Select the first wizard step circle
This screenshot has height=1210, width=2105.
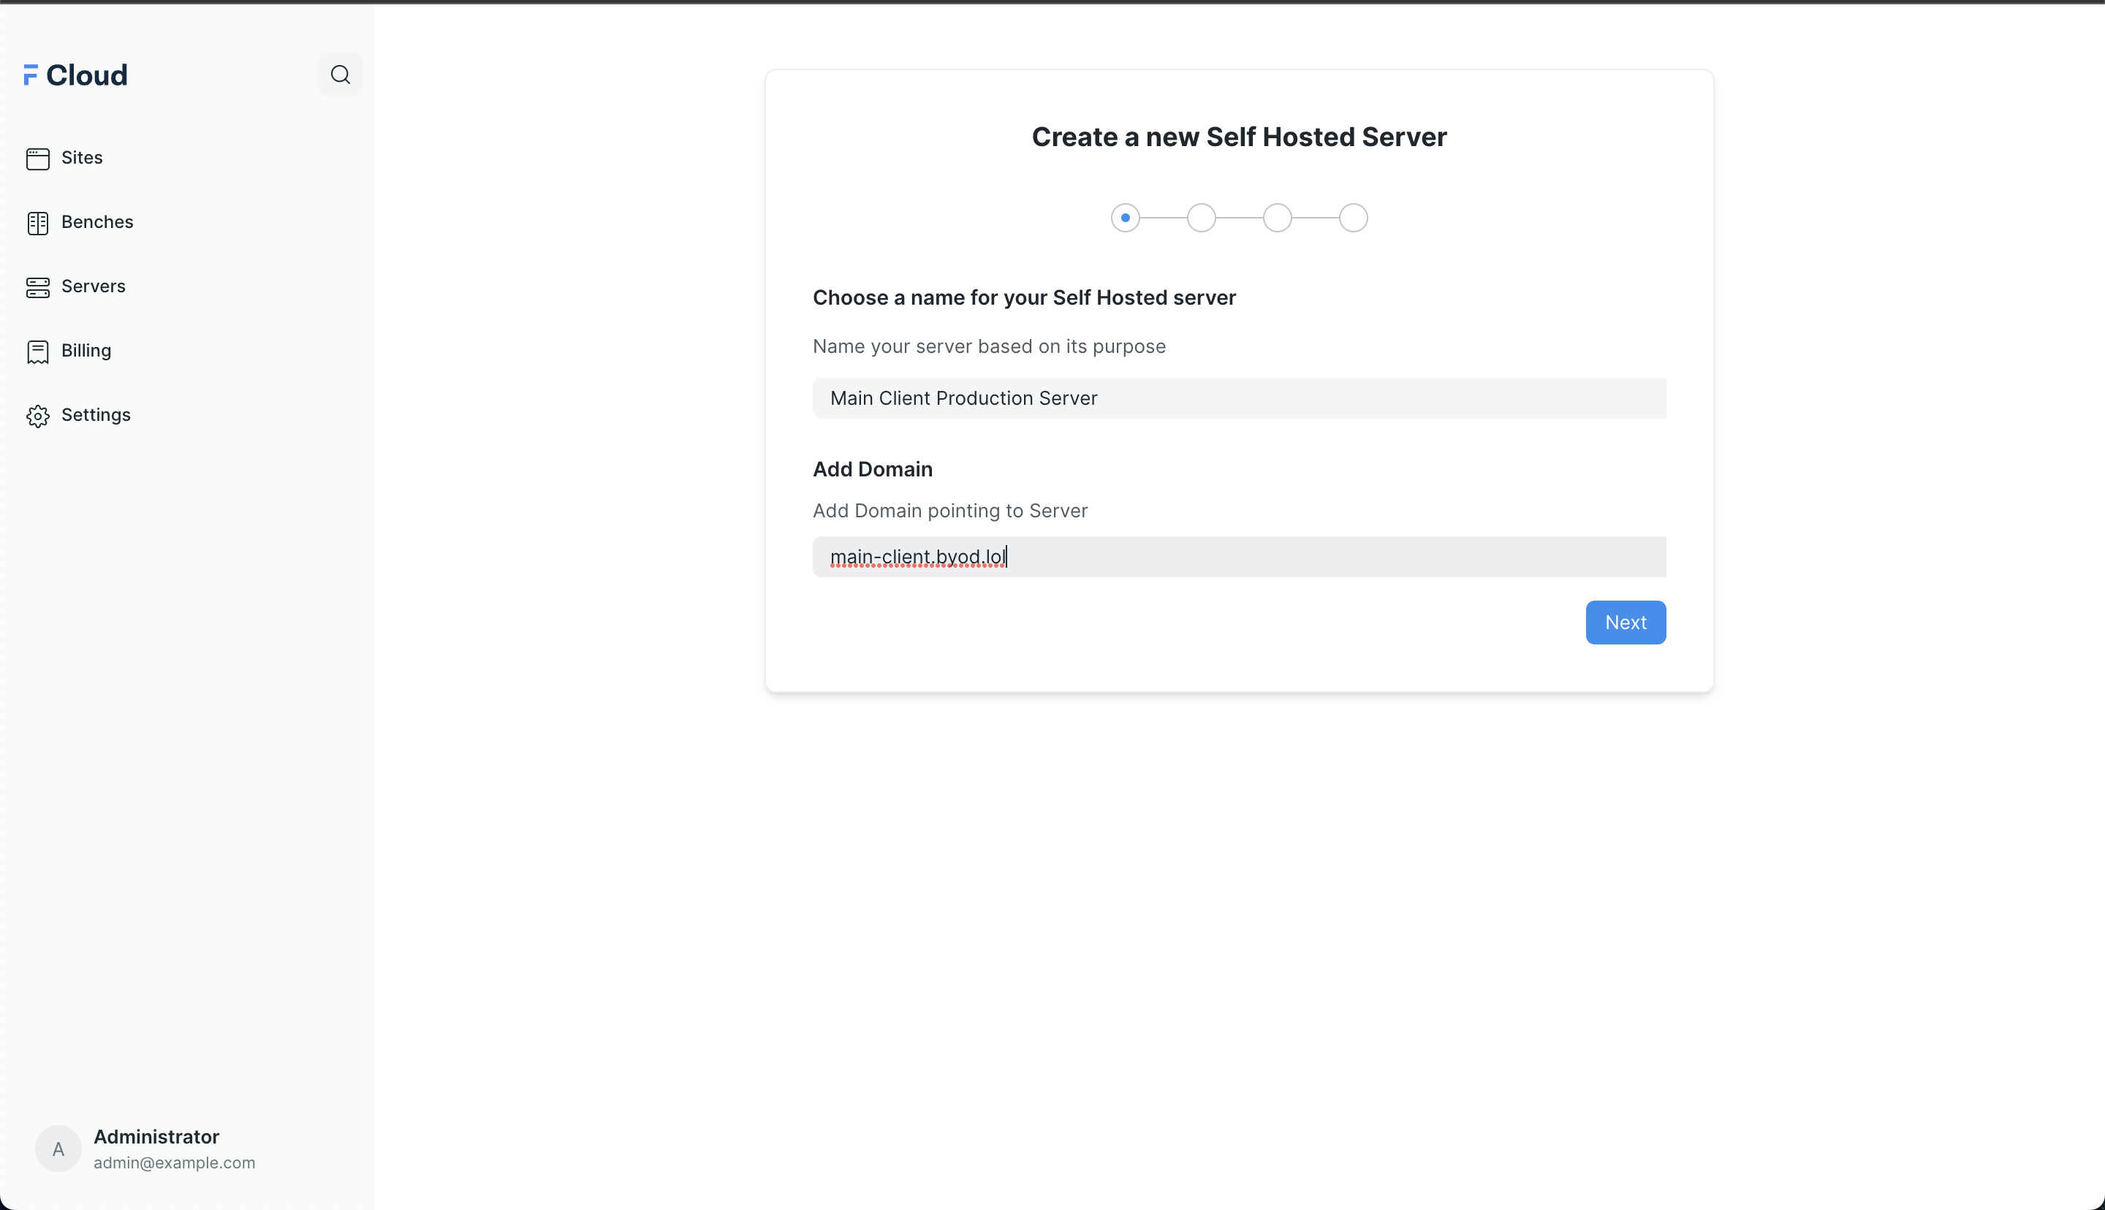(1125, 218)
